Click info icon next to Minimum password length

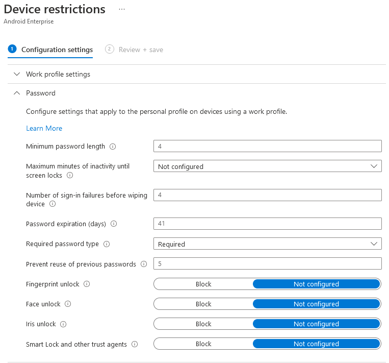[x=113, y=147]
